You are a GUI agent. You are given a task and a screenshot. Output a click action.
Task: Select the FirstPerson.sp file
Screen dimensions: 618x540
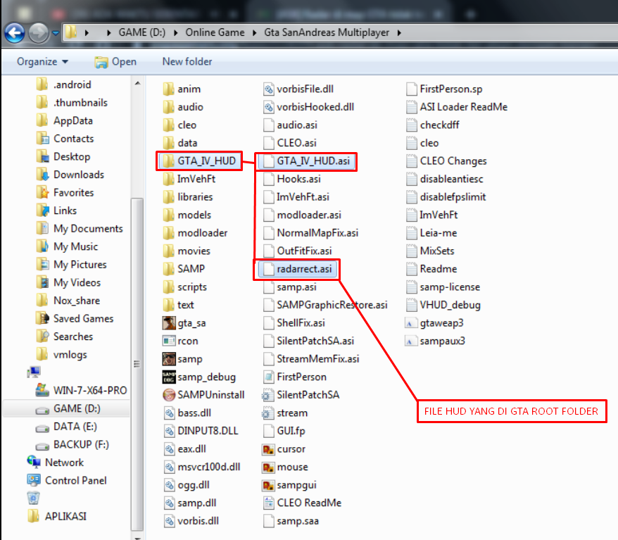pos(444,89)
